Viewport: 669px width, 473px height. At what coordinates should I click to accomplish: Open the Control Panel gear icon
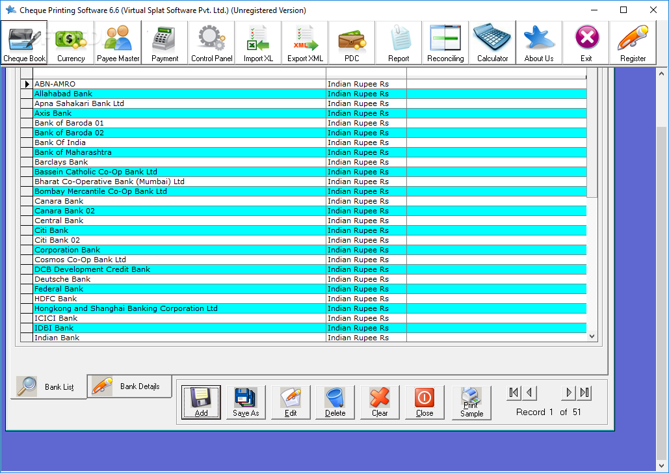212,43
